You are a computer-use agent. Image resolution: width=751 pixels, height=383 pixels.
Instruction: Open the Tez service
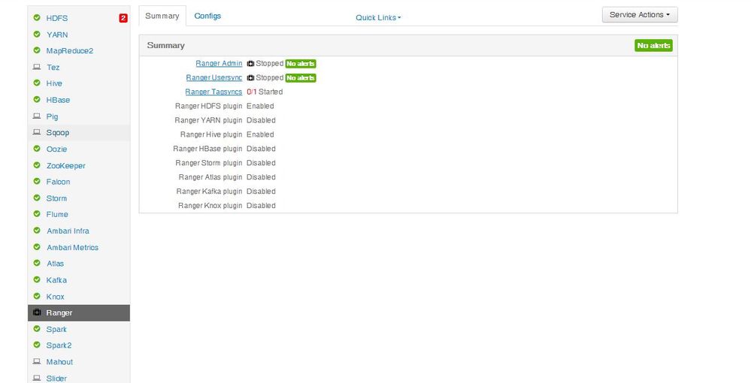tap(53, 68)
